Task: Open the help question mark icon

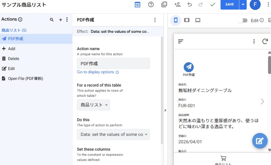Action: [151, 5]
